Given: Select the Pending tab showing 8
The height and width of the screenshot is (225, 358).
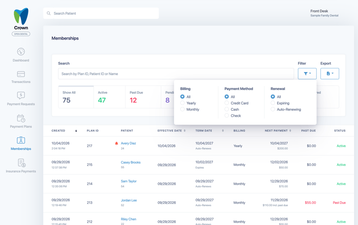Looking at the screenshot, I should click(x=167, y=97).
